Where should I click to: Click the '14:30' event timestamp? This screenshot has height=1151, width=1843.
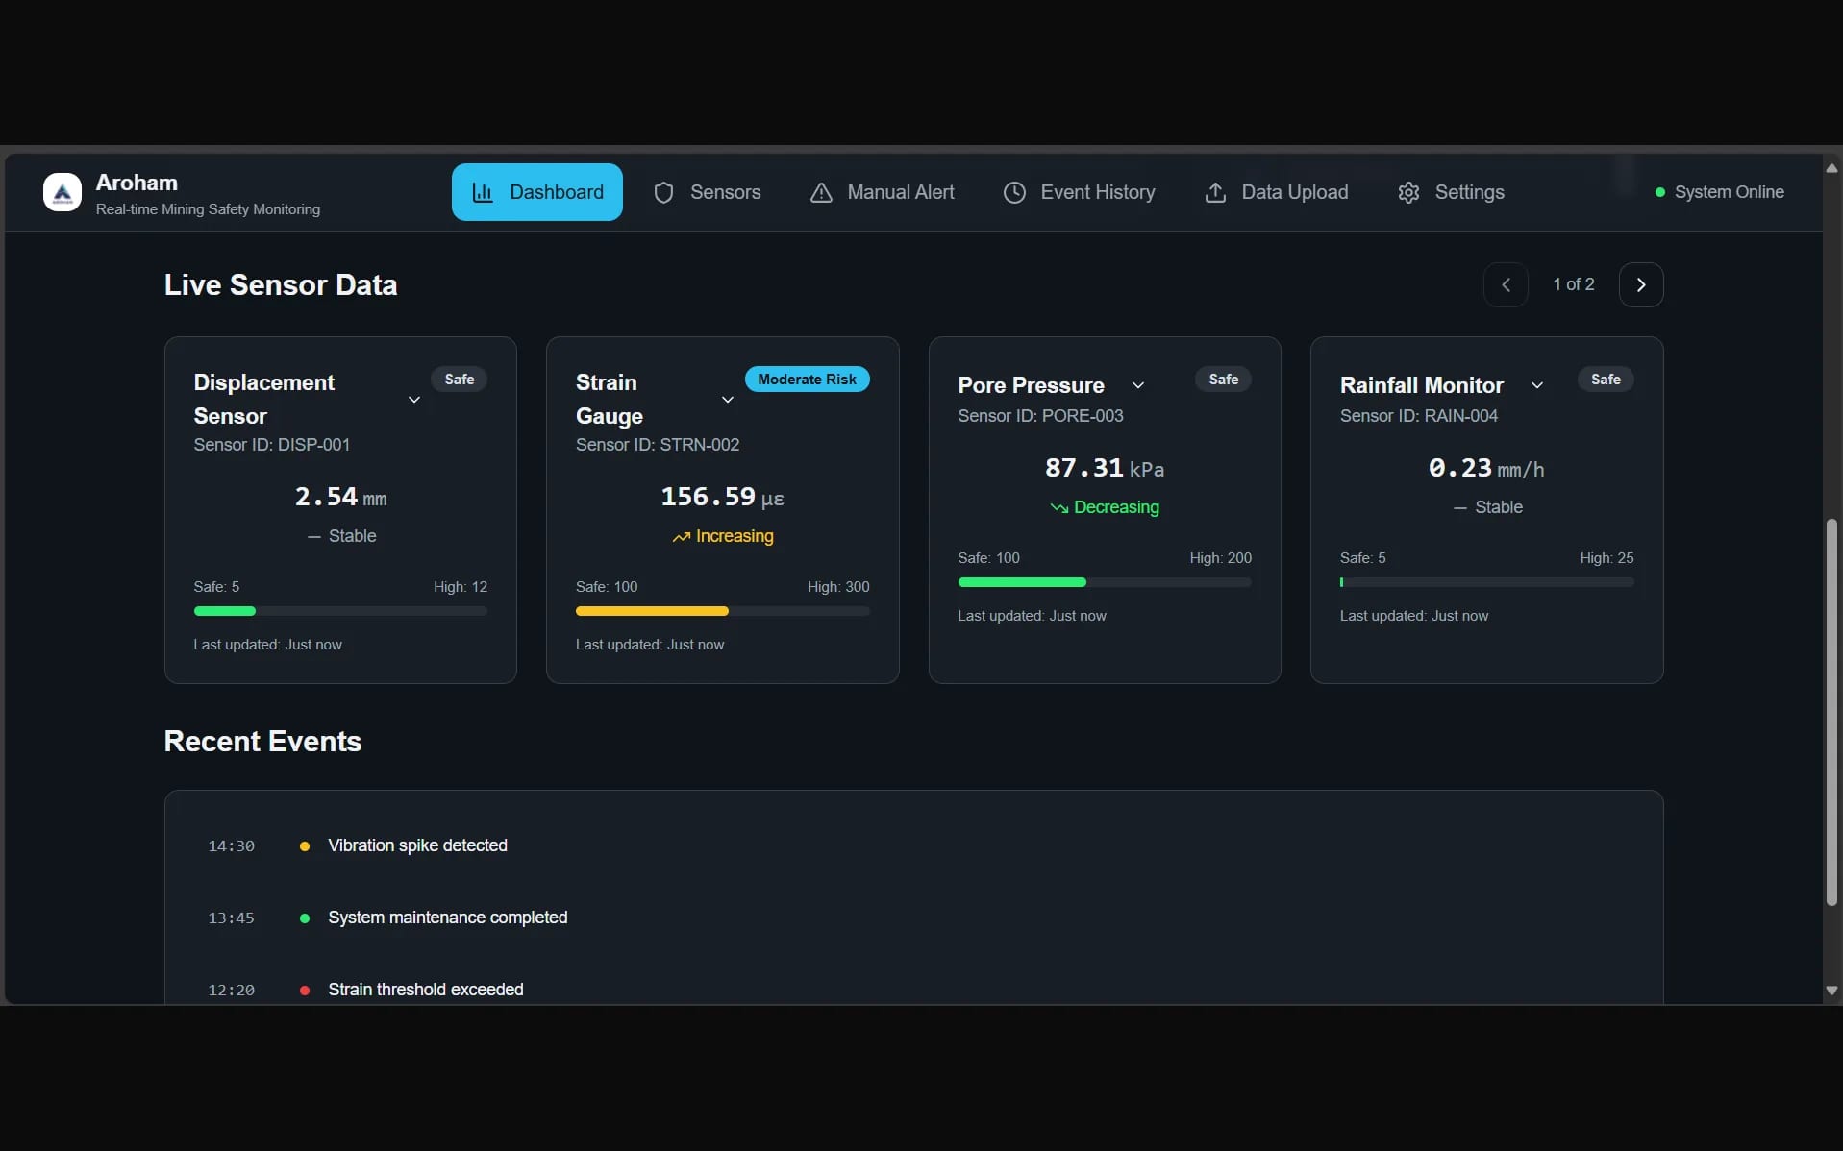pyautogui.click(x=232, y=846)
